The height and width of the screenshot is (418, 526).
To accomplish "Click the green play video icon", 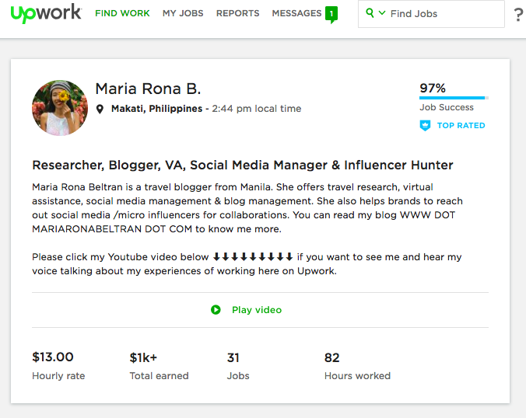I will (216, 310).
